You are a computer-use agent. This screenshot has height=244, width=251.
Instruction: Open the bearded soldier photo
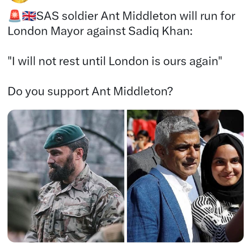66,176
